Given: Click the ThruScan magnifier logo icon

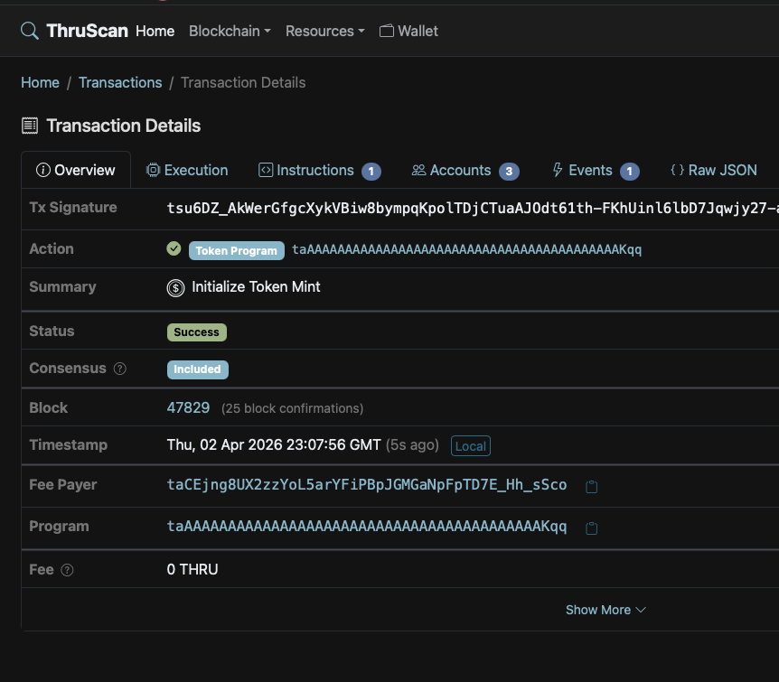Looking at the screenshot, I should tap(29, 31).
